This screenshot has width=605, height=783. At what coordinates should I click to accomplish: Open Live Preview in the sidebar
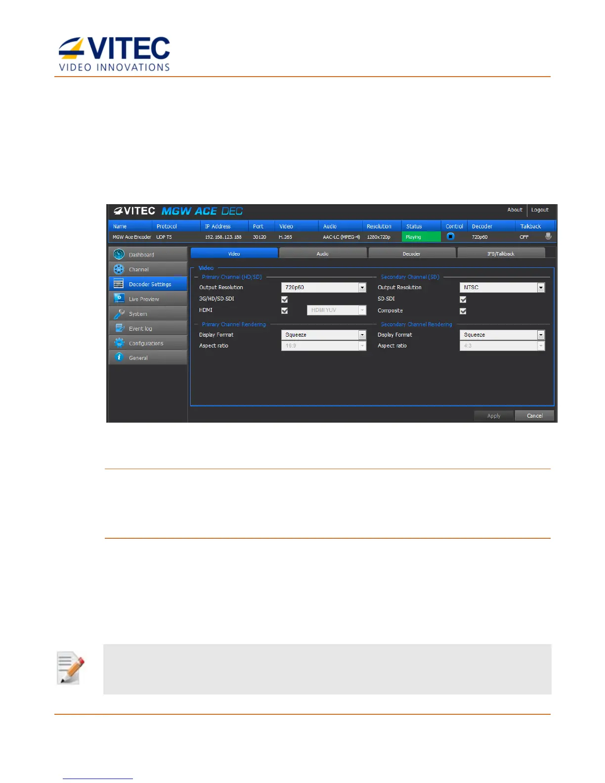(x=148, y=299)
